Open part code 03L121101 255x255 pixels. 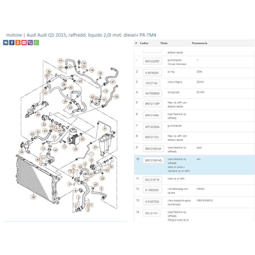click(151, 213)
